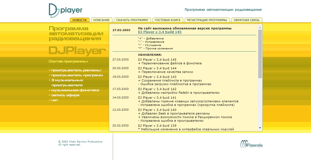Click the DJ player logo
The height and width of the screenshot is (160, 311).
pyautogui.click(x=66, y=11)
